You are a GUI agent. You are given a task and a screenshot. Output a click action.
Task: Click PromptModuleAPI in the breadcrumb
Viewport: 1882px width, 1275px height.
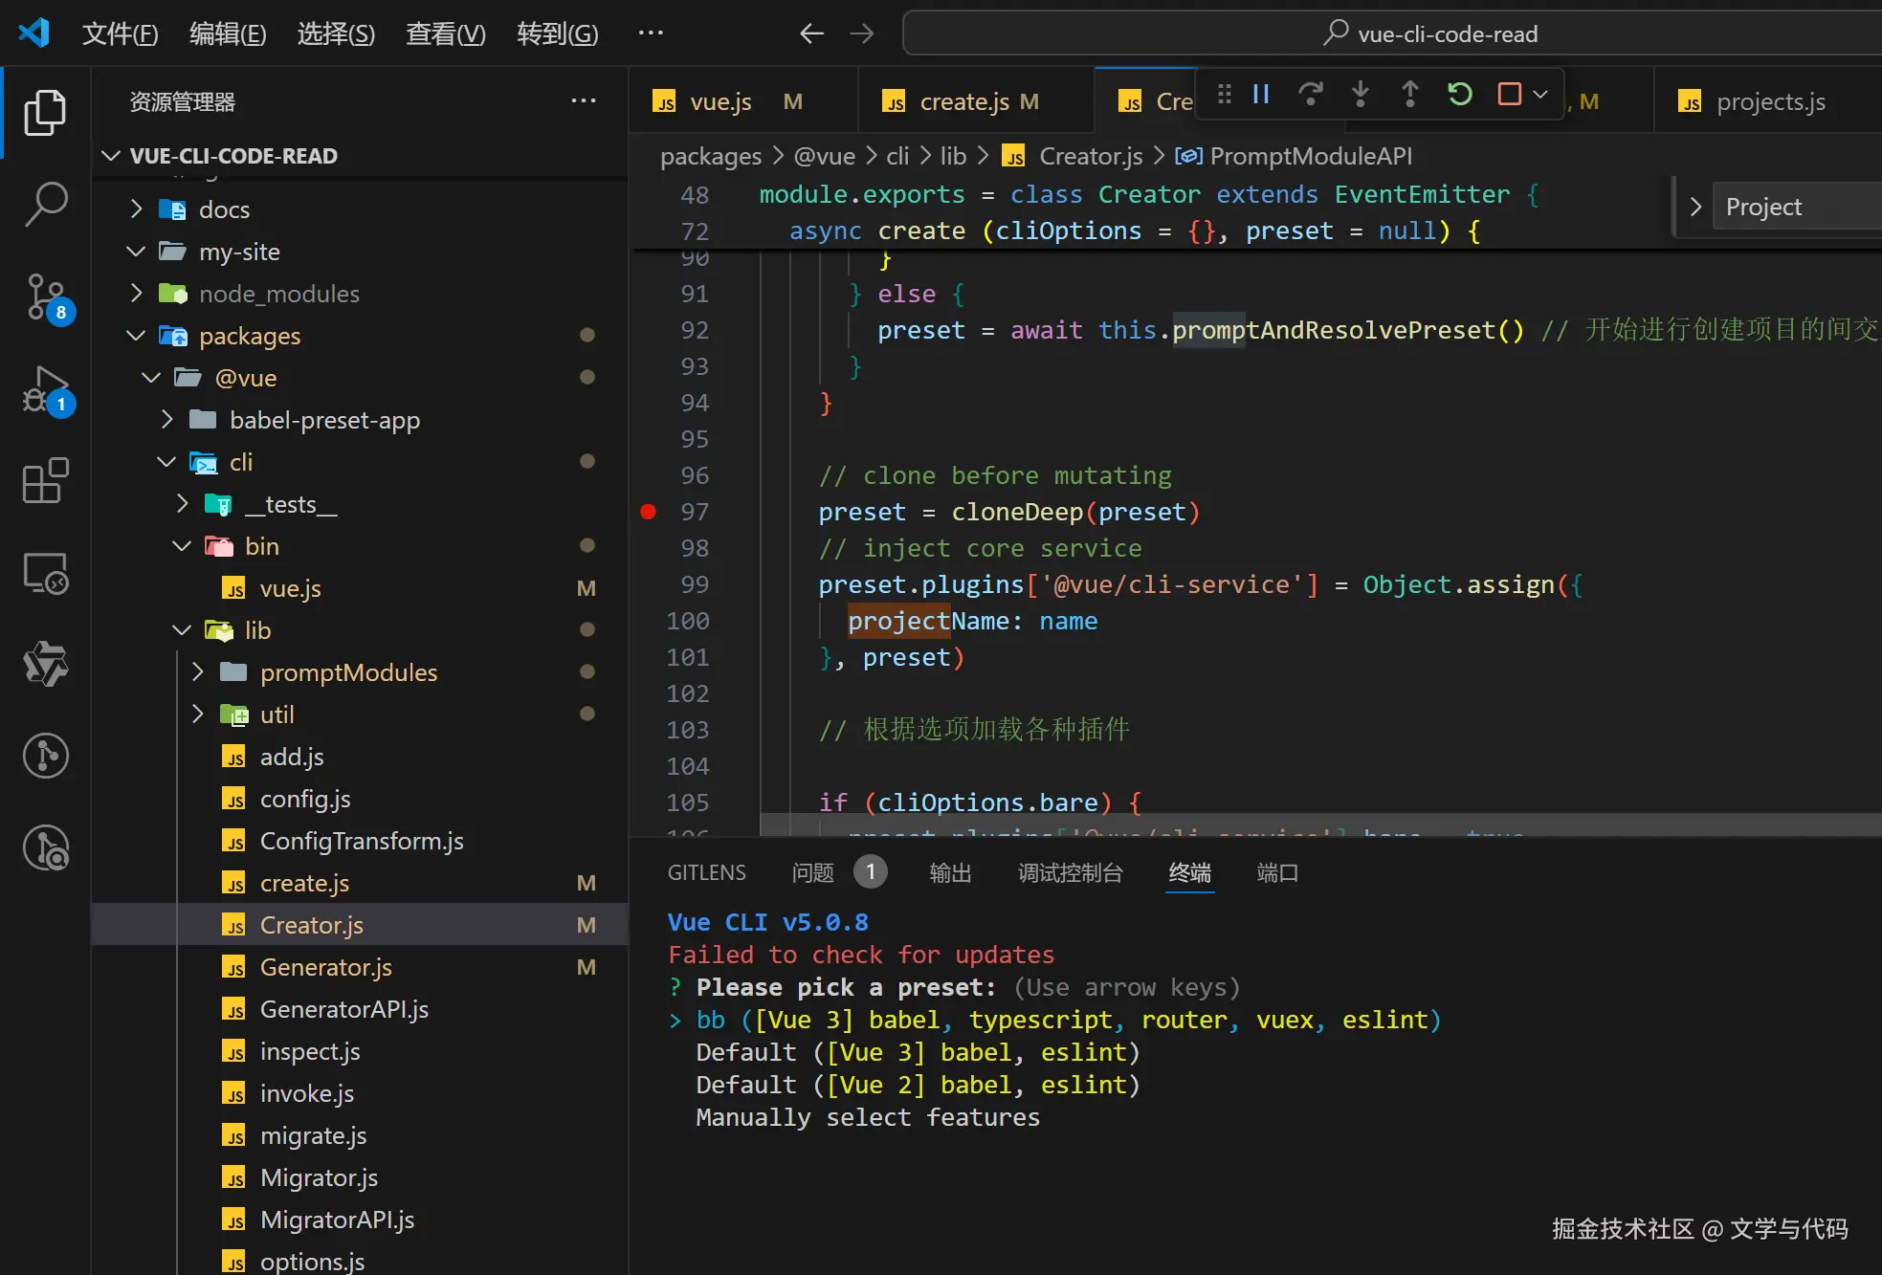pos(1310,156)
